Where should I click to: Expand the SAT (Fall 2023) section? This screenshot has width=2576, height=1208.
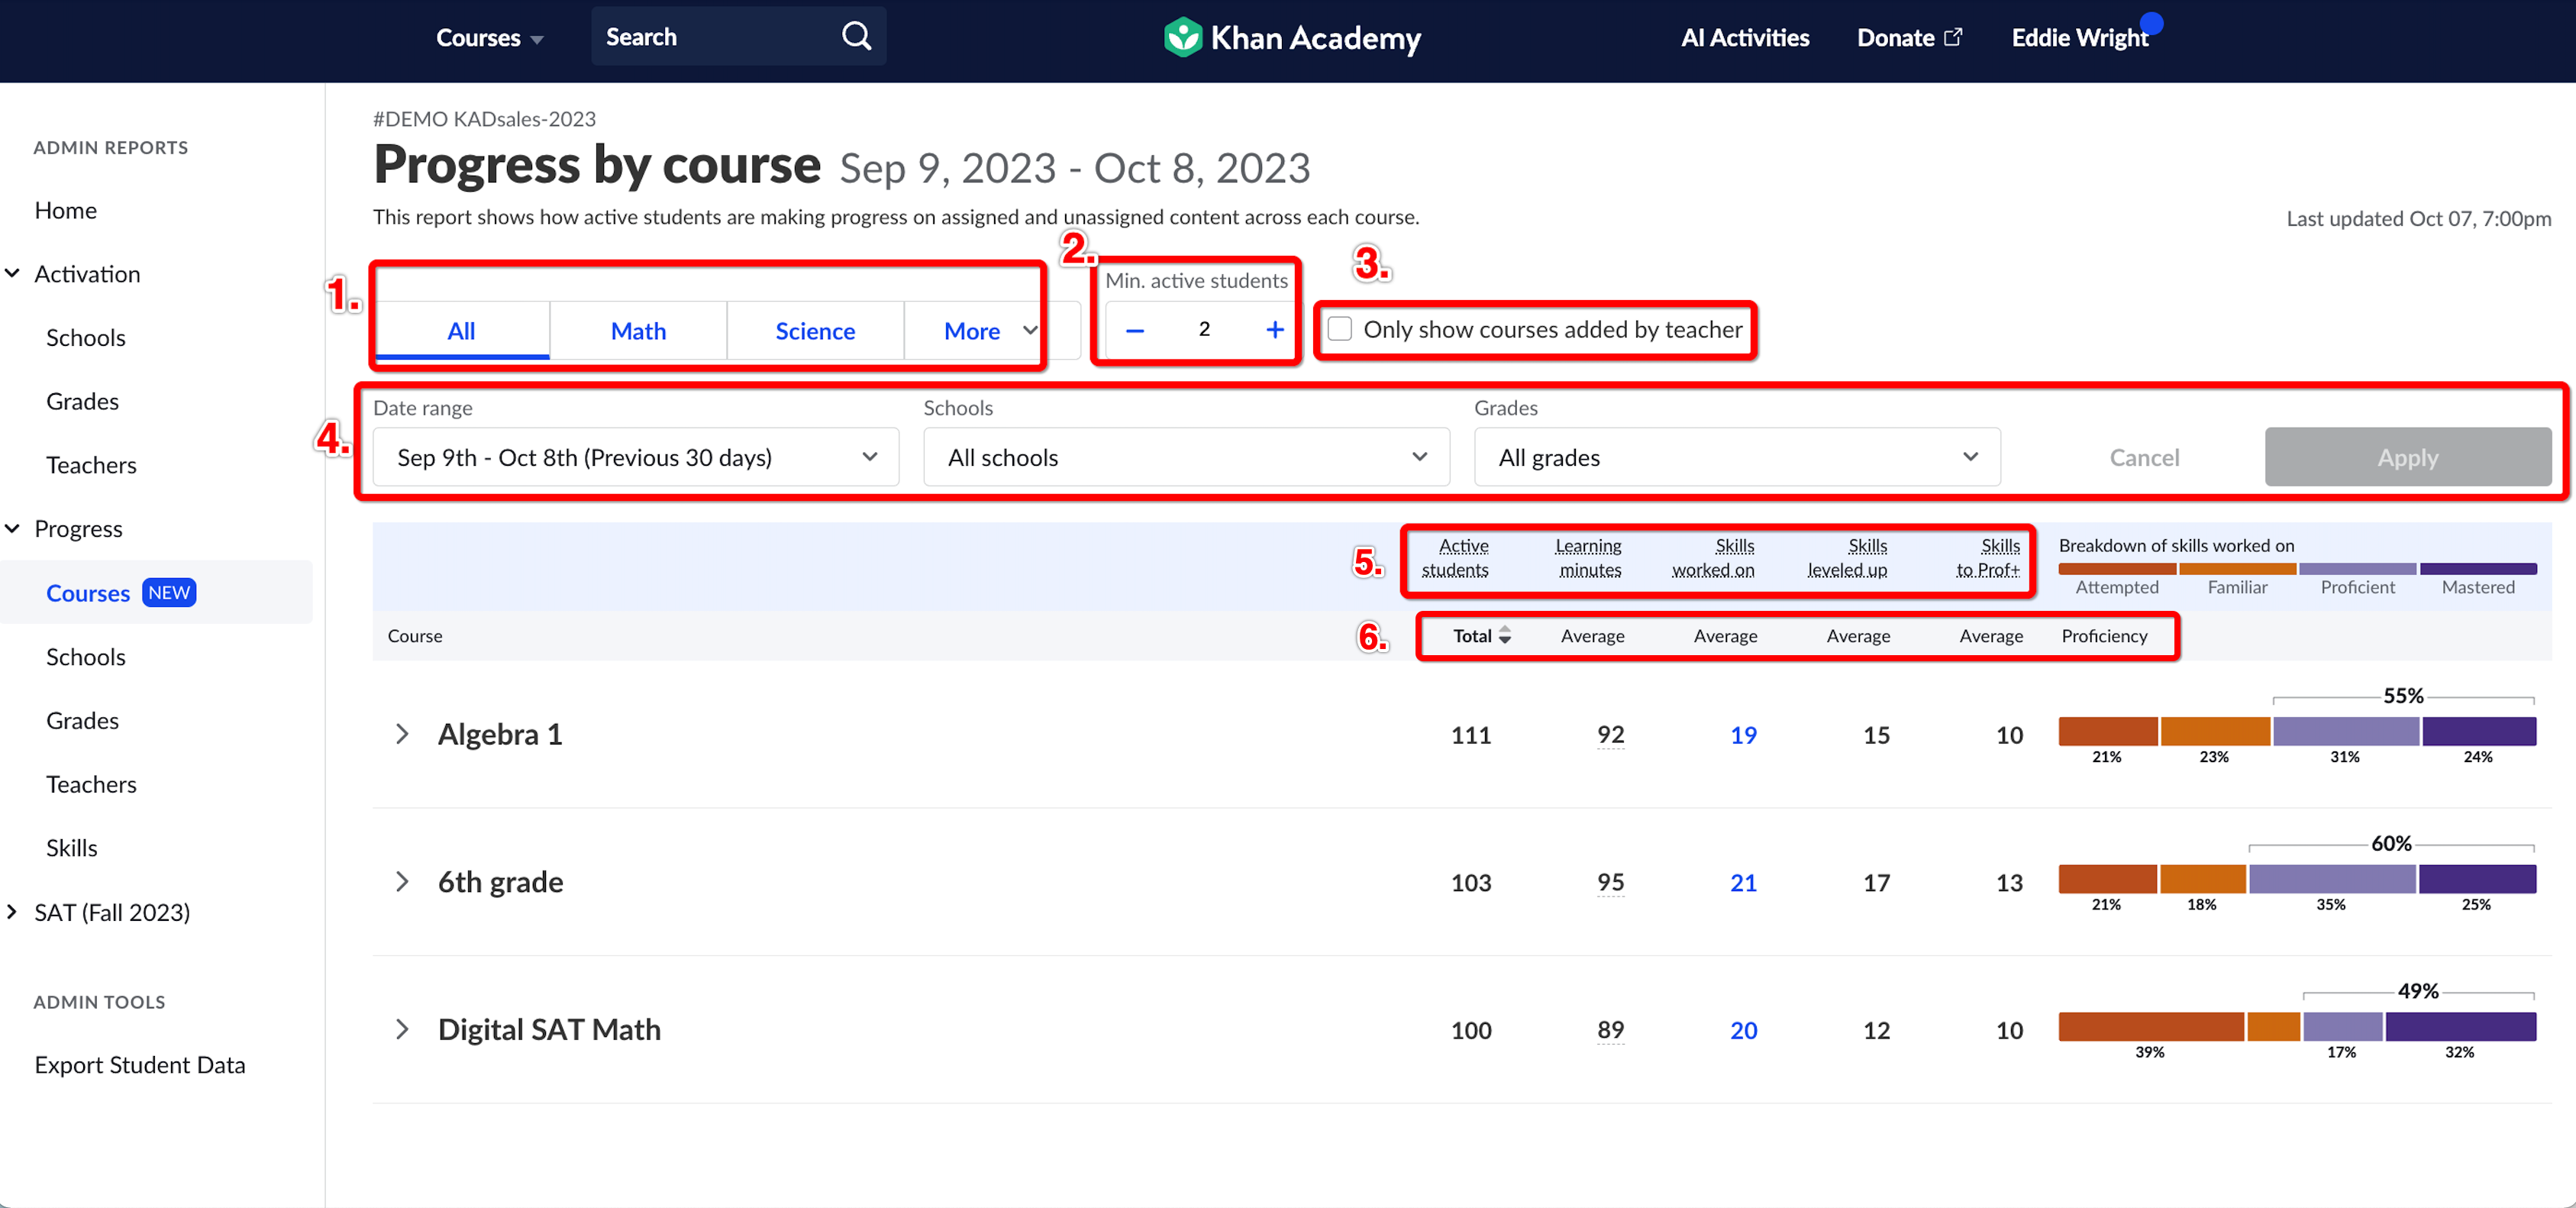[13, 912]
